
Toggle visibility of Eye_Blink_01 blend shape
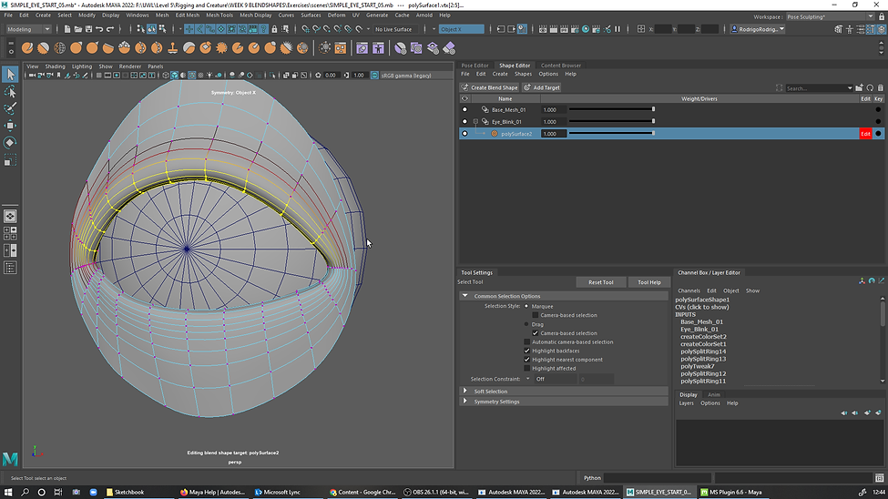click(464, 121)
